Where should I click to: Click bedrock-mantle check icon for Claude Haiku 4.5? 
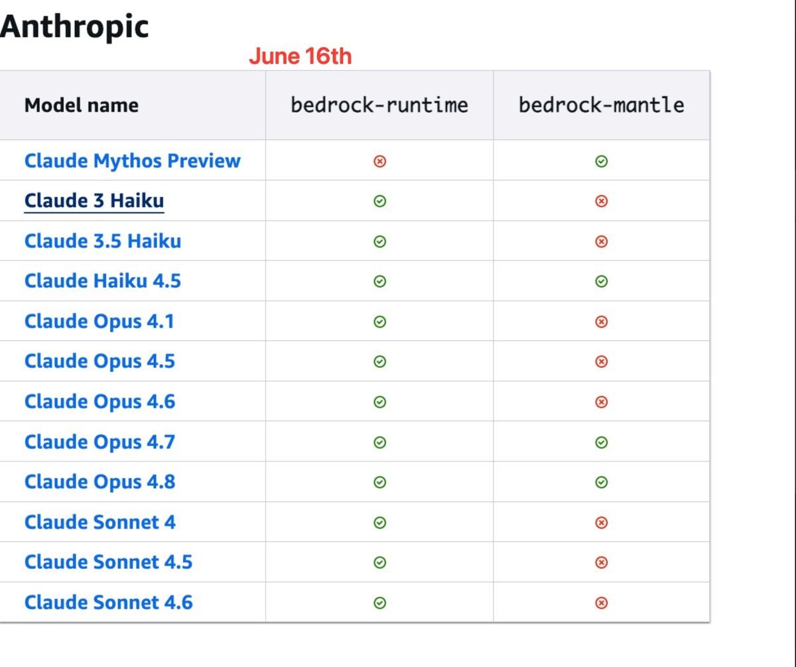(601, 282)
